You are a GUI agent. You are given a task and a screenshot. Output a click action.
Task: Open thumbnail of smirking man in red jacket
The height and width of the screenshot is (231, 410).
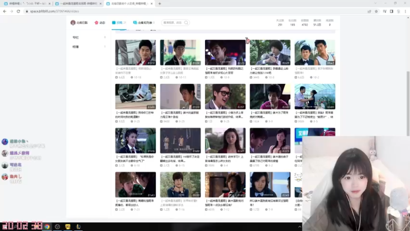point(135,52)
